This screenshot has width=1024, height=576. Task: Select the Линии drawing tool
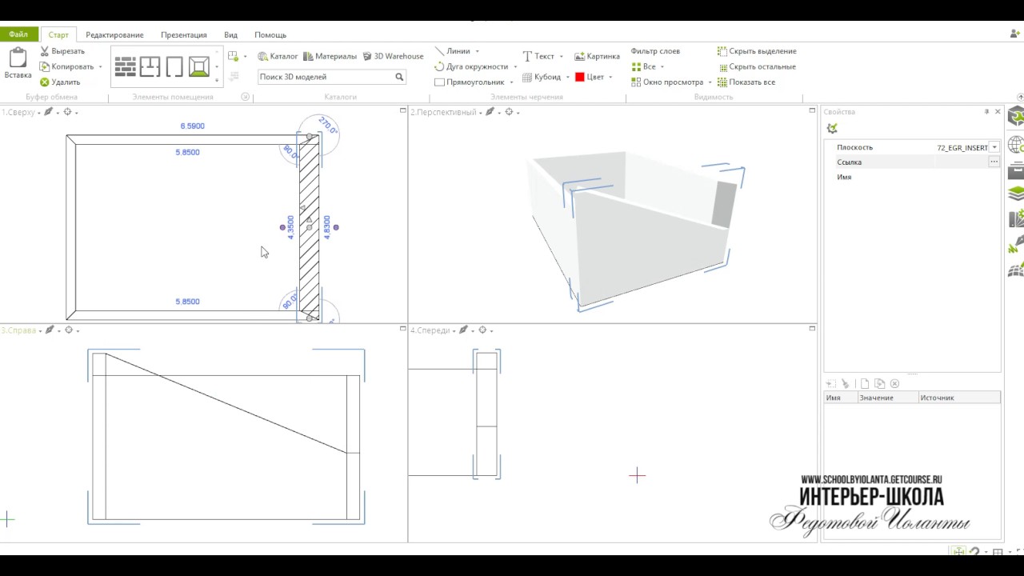click(452, 51)
